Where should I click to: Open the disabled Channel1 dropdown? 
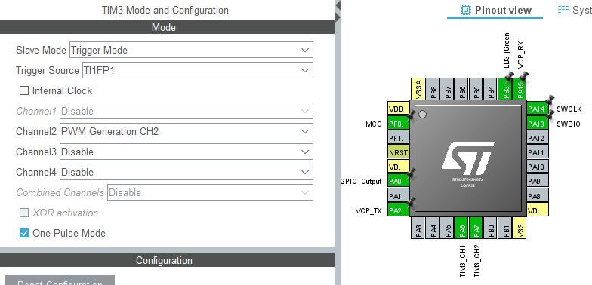[x=186, y=112]
